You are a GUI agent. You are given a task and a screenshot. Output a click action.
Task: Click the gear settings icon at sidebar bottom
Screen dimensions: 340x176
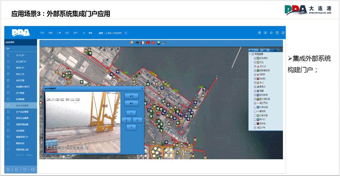(x=8, y=170)
